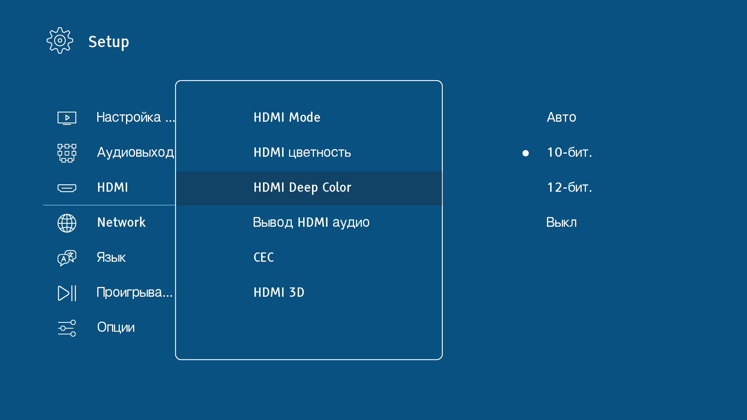747x420 pixels.
Task: Open the HDMI 3D menu item
Action: (279, 292)
